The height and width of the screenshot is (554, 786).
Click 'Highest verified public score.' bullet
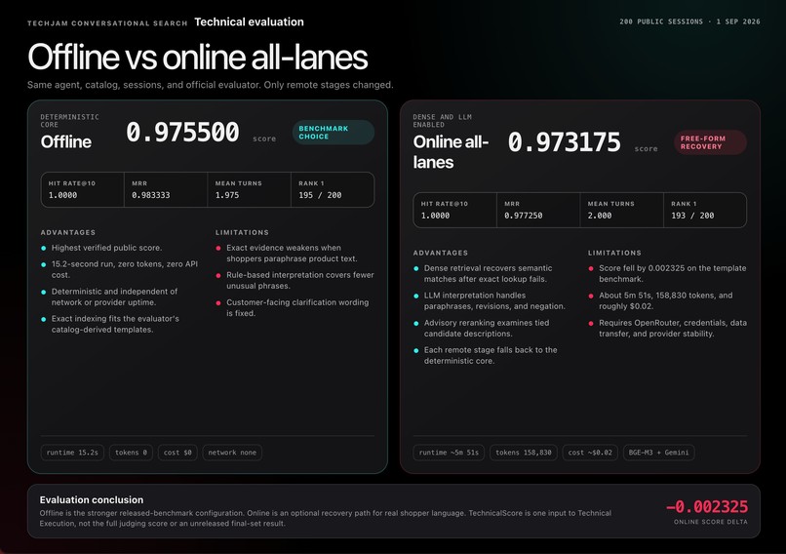point(106,248)
